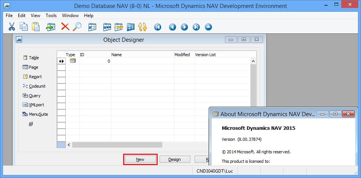The image size is (361, 178).
Task: Click the Design button
Action: pos(174,159)
